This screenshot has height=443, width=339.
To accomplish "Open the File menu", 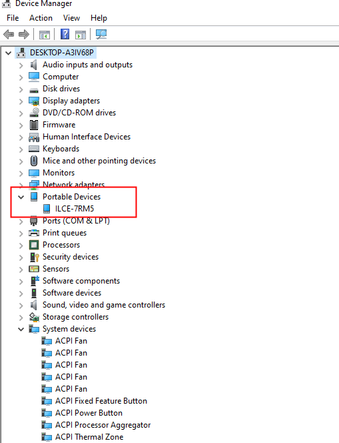I will (13, 18).
